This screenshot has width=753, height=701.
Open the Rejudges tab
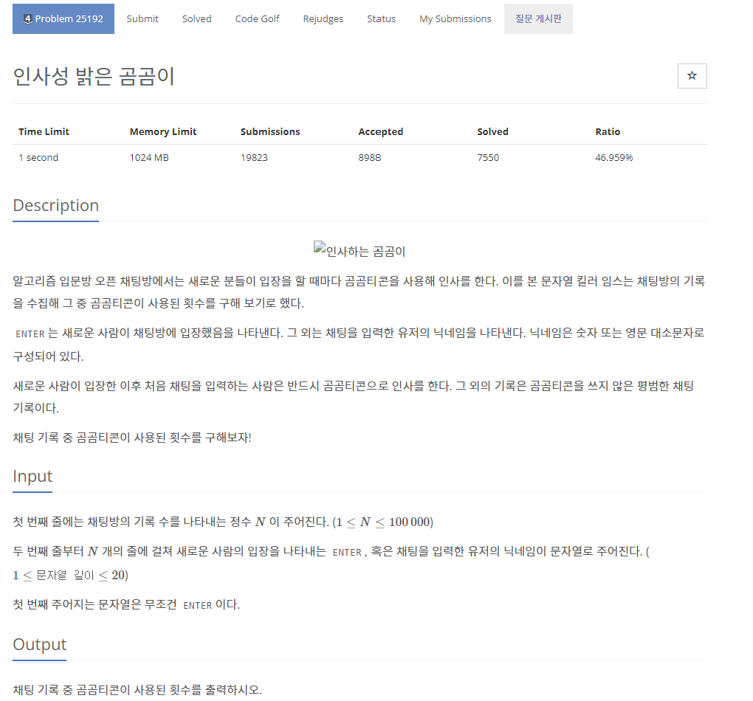tap(323, 18)
